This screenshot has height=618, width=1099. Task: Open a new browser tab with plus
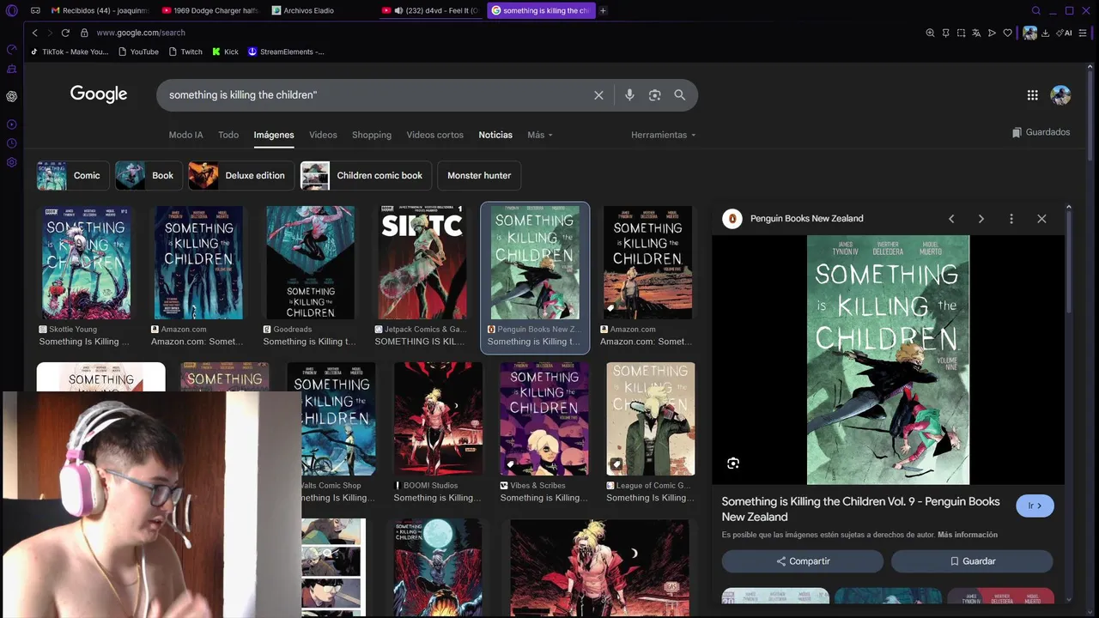coord(603,10)
